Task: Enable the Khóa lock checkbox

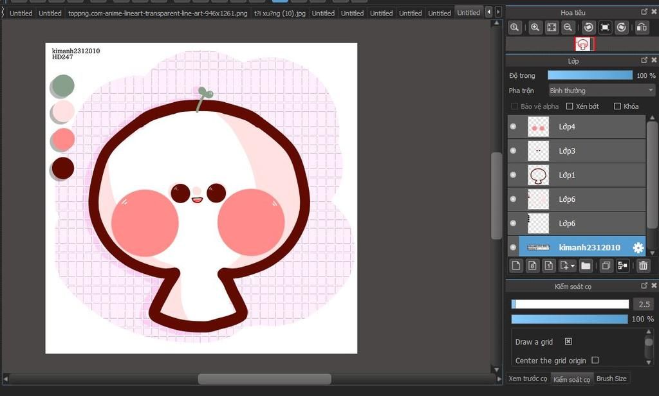Action: 617,106
